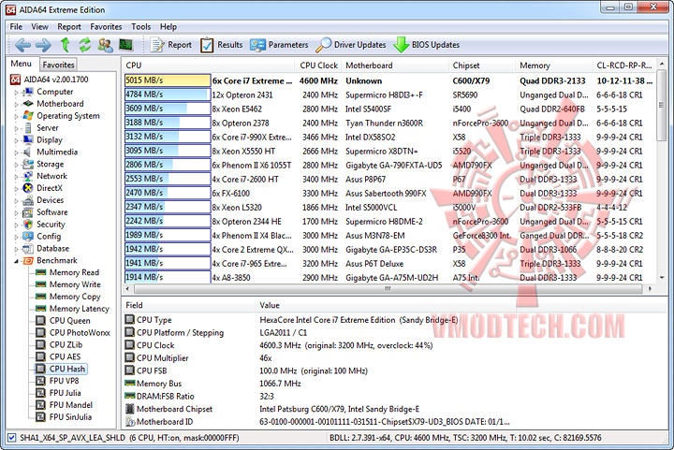Click the users icon in toolbar
This screenshot has height=450, width=674.
[x=105, y=45]
